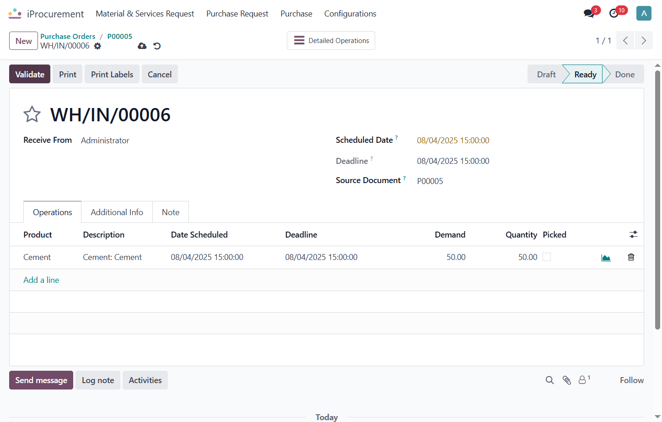This screenshot has width=662, height=422.
Task: Switch to the Note tab
Action: (171, 212)
